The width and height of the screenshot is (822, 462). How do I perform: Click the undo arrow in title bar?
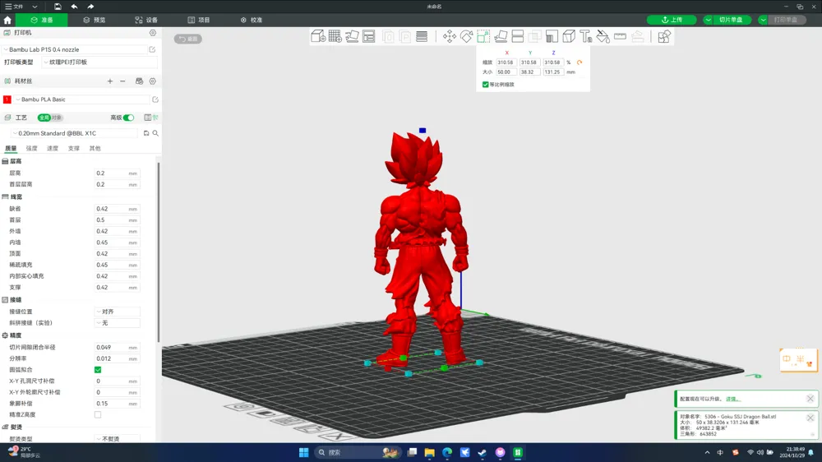click(x=74, y=7)
